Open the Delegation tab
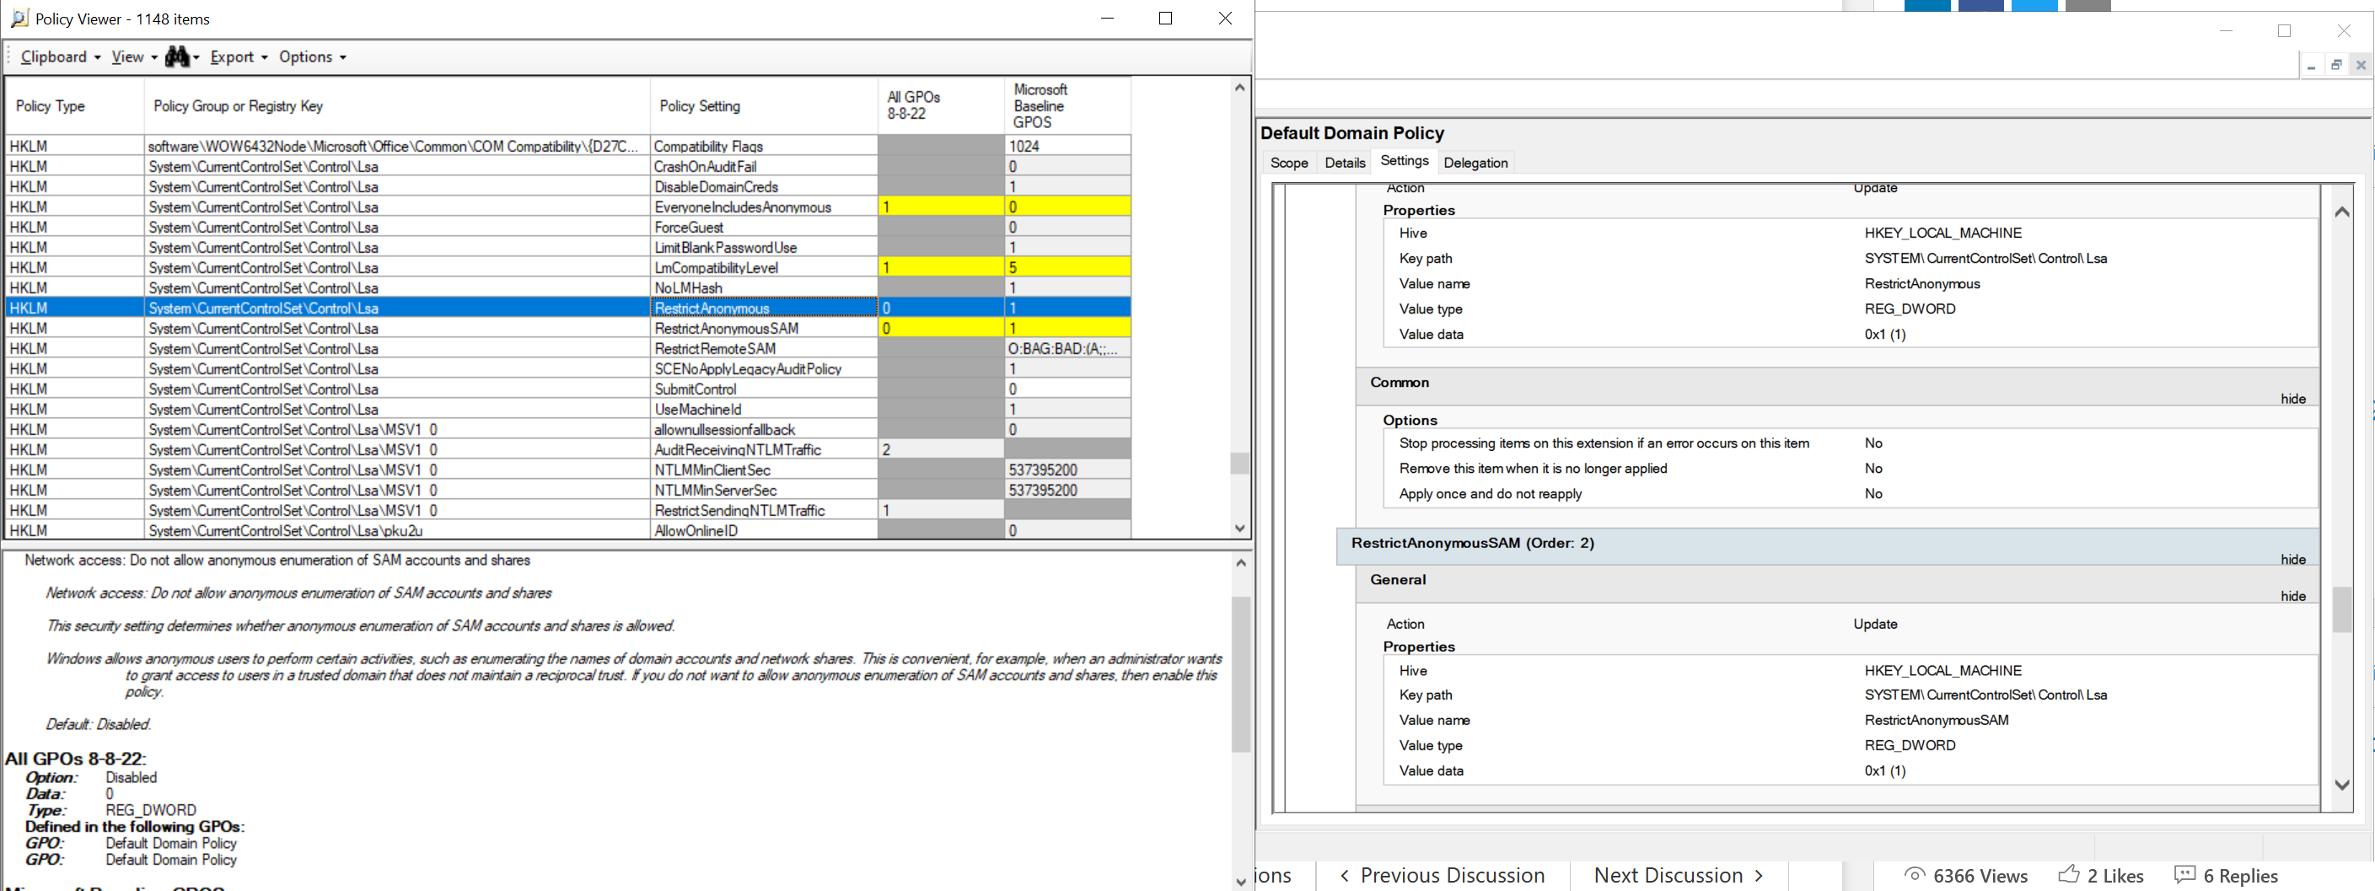 pyautogui.click(x=1475, y=163)
